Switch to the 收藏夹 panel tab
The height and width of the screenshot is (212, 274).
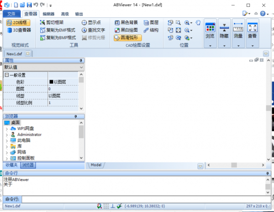pos(11,165)
